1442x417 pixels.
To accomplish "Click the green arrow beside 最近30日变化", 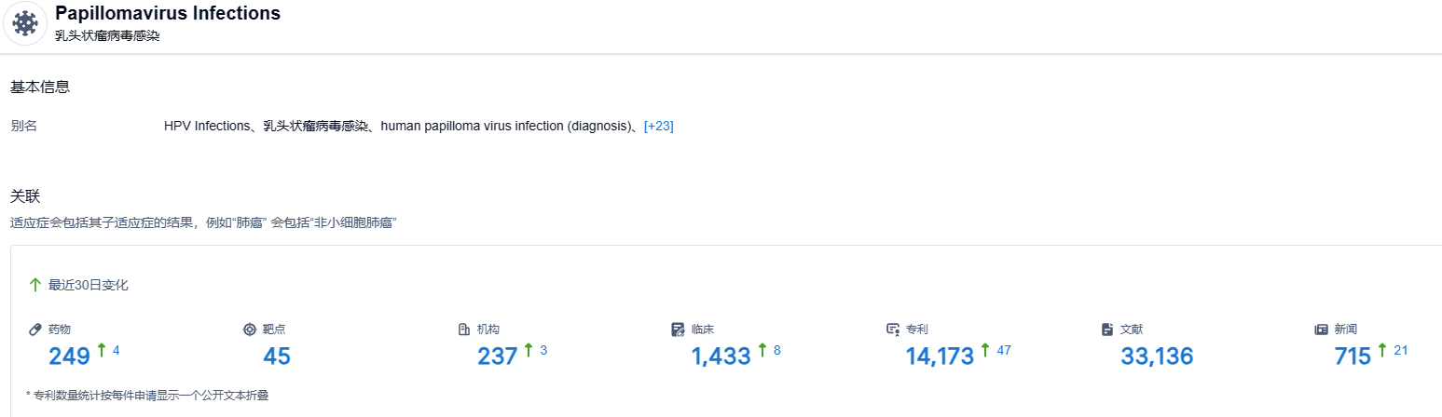I will coord(35,285).
